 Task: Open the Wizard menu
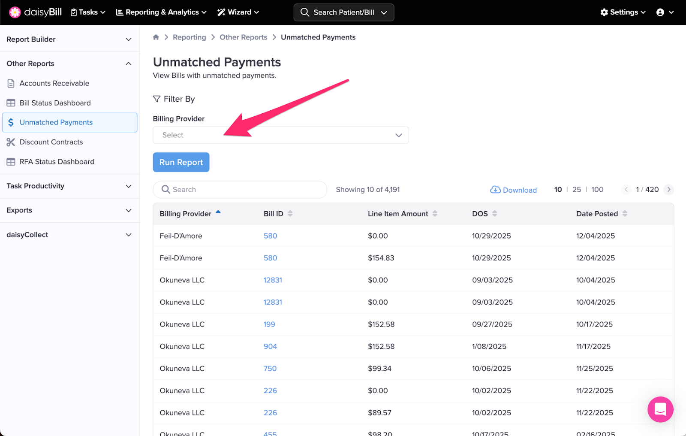pos(238,12)
